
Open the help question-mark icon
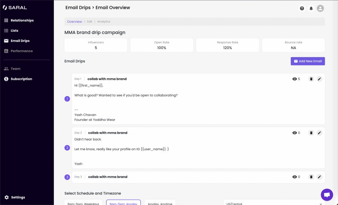coord(302,8)
